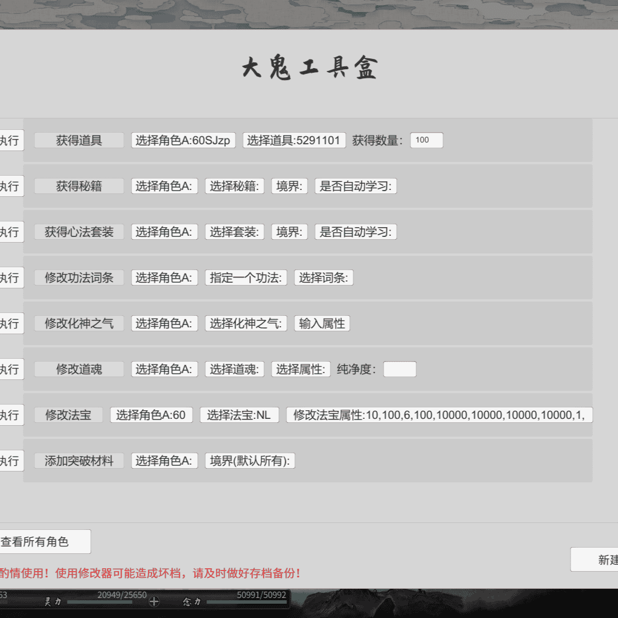
Task: Open 选择角色A selector in 获得心法套装 row
Action: click(164, 232)
